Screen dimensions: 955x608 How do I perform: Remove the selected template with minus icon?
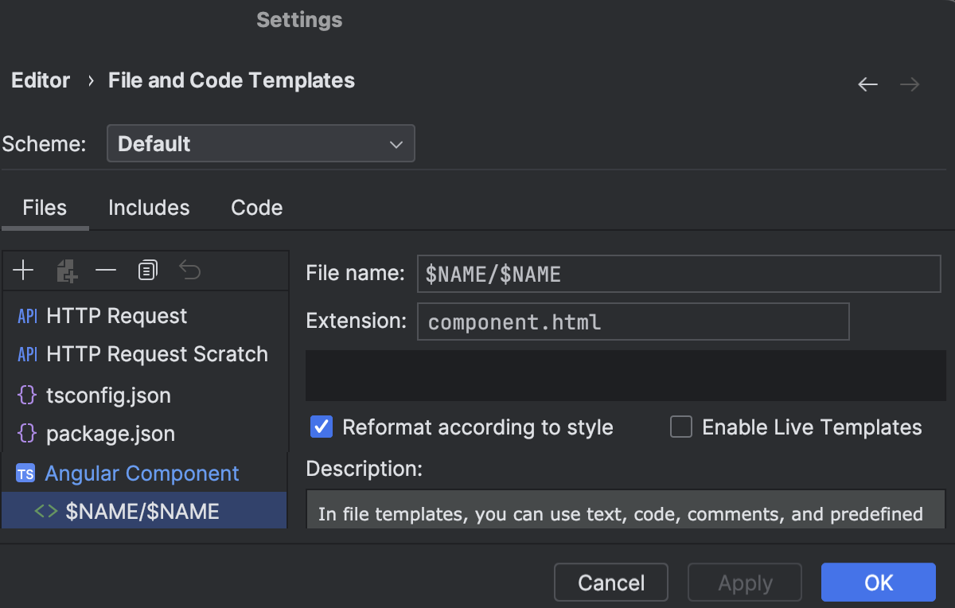pos(106,270)
